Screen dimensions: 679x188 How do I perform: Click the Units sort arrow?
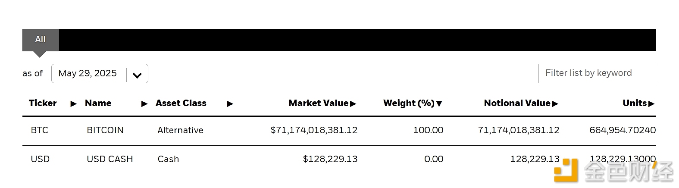651,104
